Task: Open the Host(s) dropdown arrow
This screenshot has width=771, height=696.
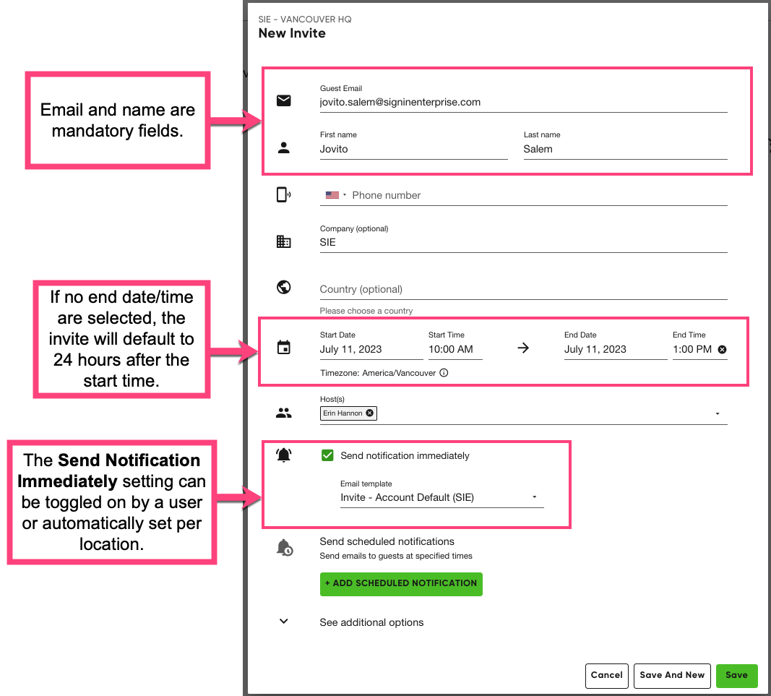Action: pyautogui.click(x=717, y=413)
